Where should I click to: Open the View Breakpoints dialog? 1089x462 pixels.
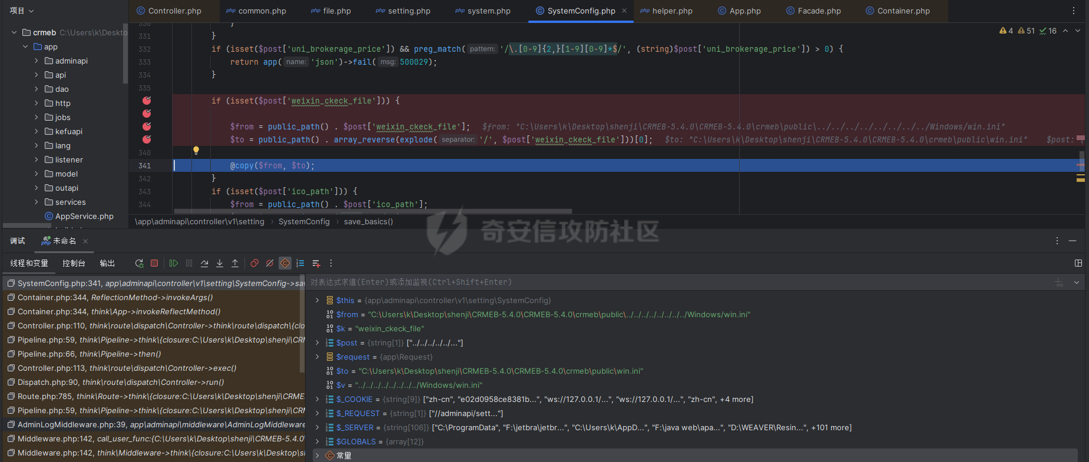(x=254, y=263)
